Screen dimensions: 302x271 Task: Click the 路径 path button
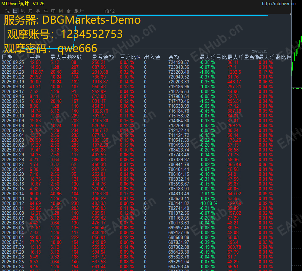pos(110,11)
